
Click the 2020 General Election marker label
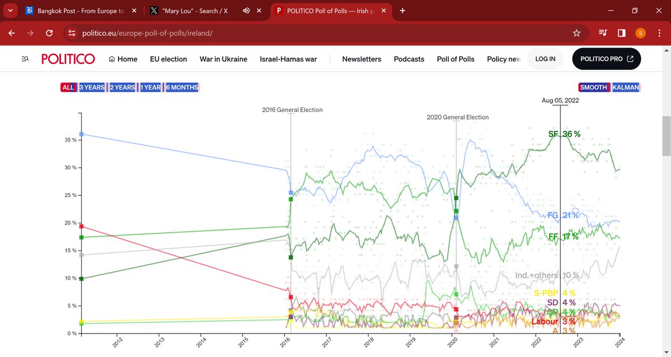point(457,118)
